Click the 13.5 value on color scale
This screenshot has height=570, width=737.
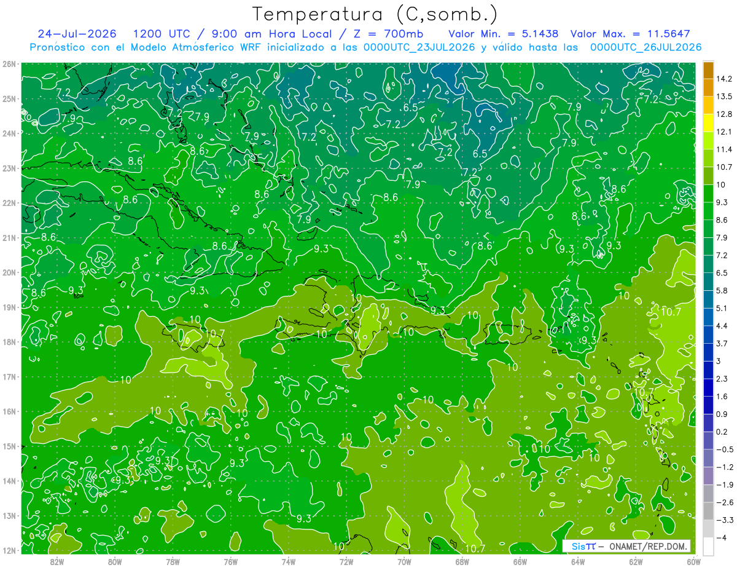724,97
